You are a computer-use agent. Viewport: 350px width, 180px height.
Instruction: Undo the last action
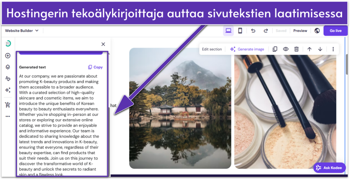pos(253,31)
